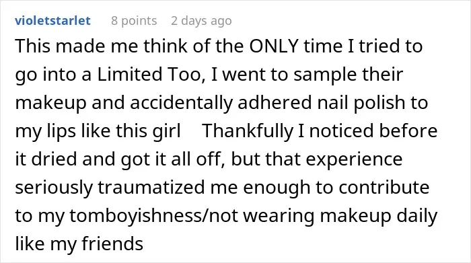Click the blank gap after this girl

coord(191,132)
